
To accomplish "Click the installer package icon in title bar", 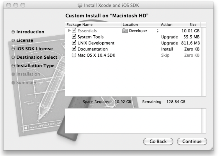I will coord(80,6).
